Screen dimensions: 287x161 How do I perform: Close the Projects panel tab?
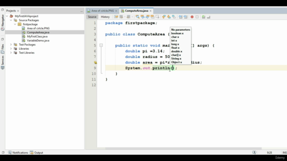click(18, 11)
